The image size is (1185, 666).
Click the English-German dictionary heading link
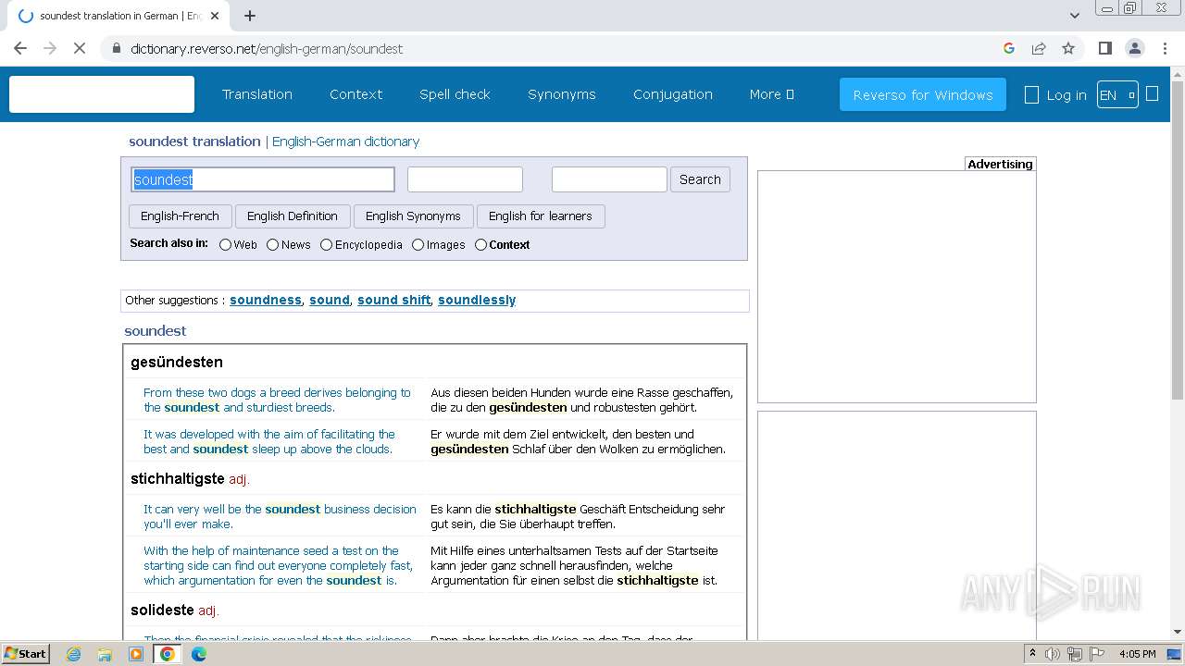[x=345, y=142]
